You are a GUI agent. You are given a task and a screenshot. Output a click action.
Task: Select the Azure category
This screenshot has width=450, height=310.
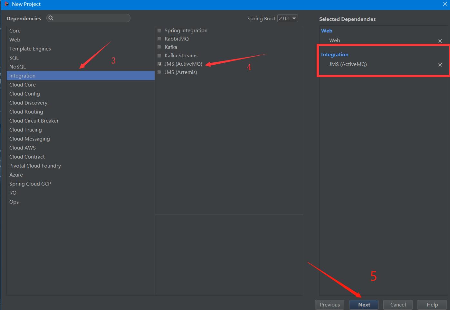(81, 175)
